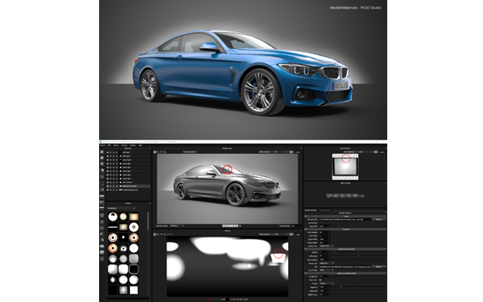The image size is (483, 302).
Task: Click the bottom BRDF Curve slider handle
Action: pos(344,295)
